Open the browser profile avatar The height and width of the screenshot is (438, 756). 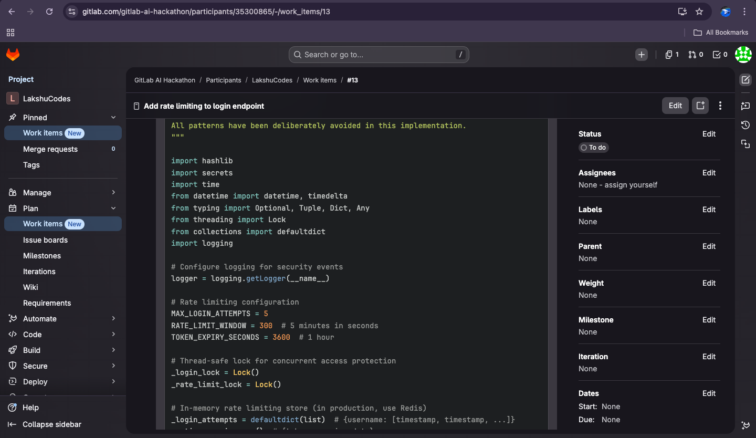(x=726, y=12)
